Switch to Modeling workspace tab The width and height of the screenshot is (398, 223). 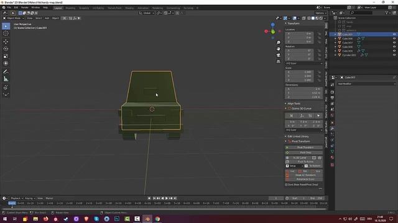tap(70, 8)
